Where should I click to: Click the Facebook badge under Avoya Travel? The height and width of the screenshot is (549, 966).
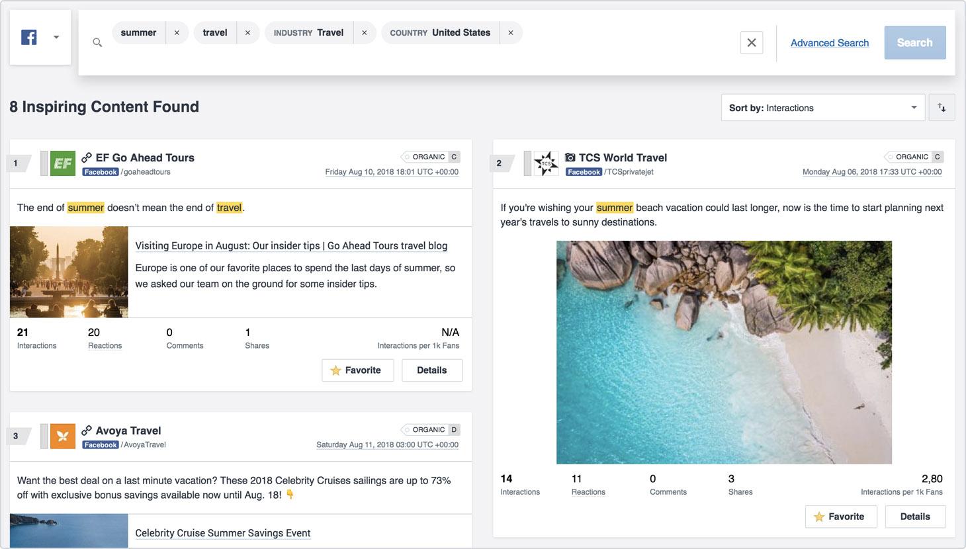pos(101,445)
